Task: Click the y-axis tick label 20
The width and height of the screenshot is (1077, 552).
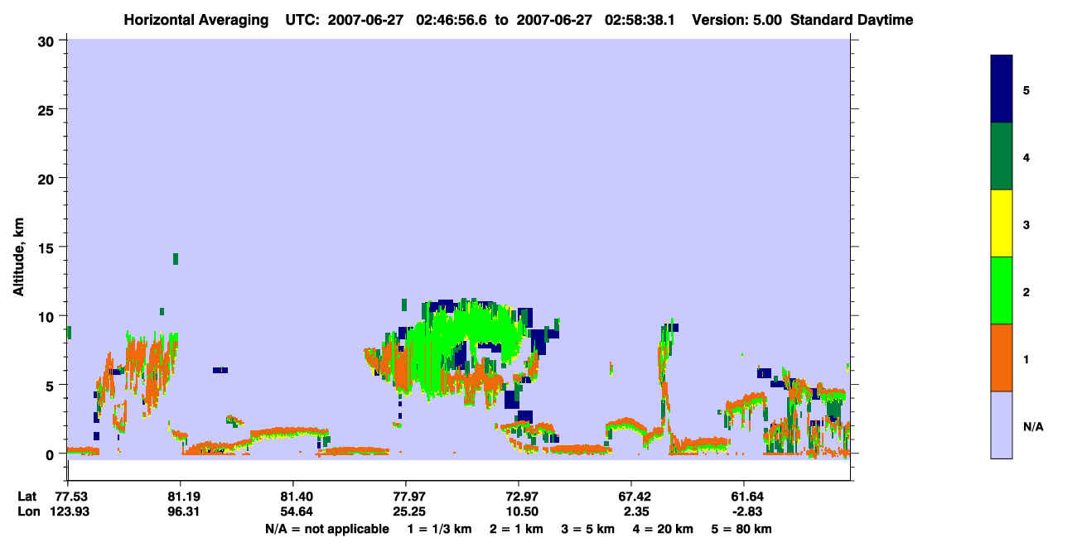Action: (48, 178)
